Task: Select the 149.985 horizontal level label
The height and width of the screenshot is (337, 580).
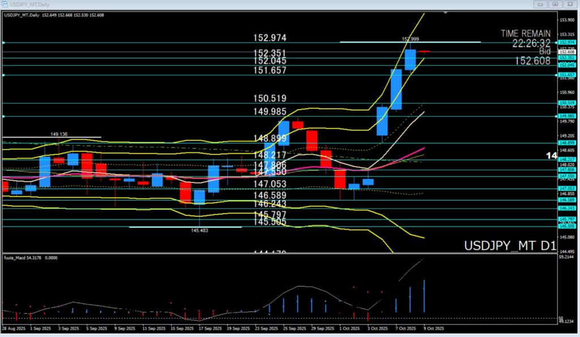Action: pyautogui.click(x=270, y=112)
